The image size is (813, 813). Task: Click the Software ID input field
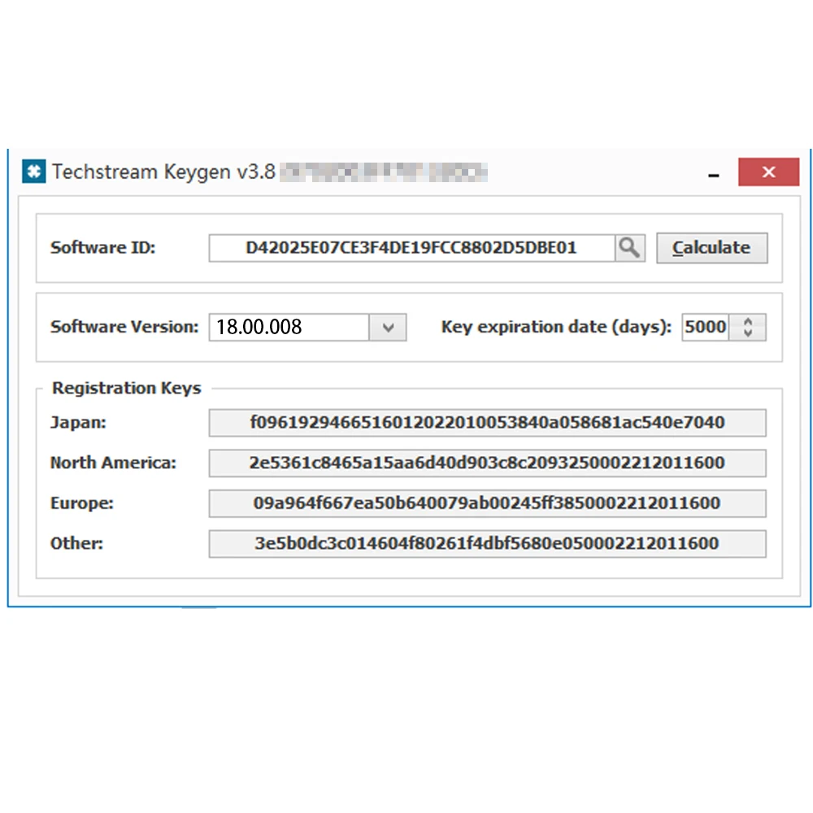point(411,248)
